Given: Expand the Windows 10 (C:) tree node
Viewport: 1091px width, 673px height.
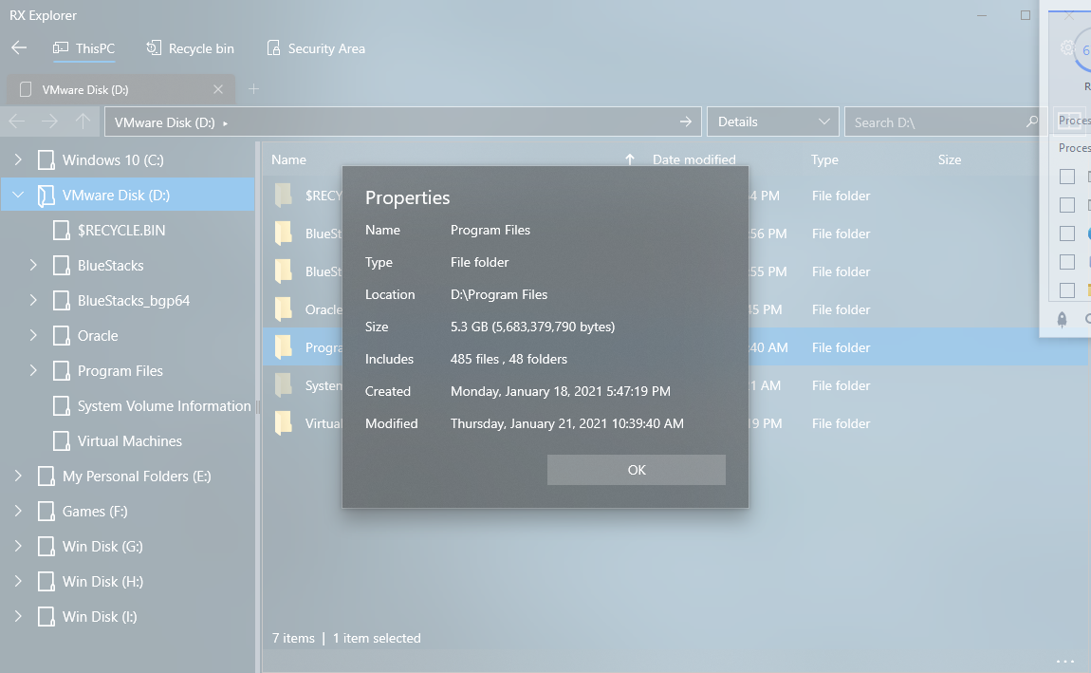Looking at the screenshot, I should (x=18, y=160).
